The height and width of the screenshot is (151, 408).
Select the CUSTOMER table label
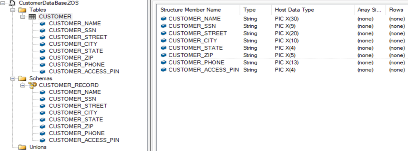pyautogui.click(x=55, y=17)
